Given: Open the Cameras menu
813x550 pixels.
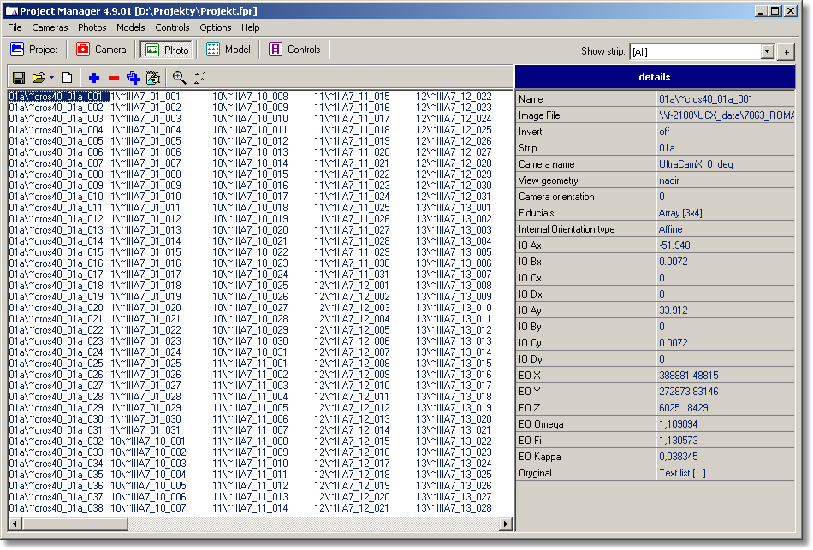Looking at the screenshot, I should tap(50, 27).
